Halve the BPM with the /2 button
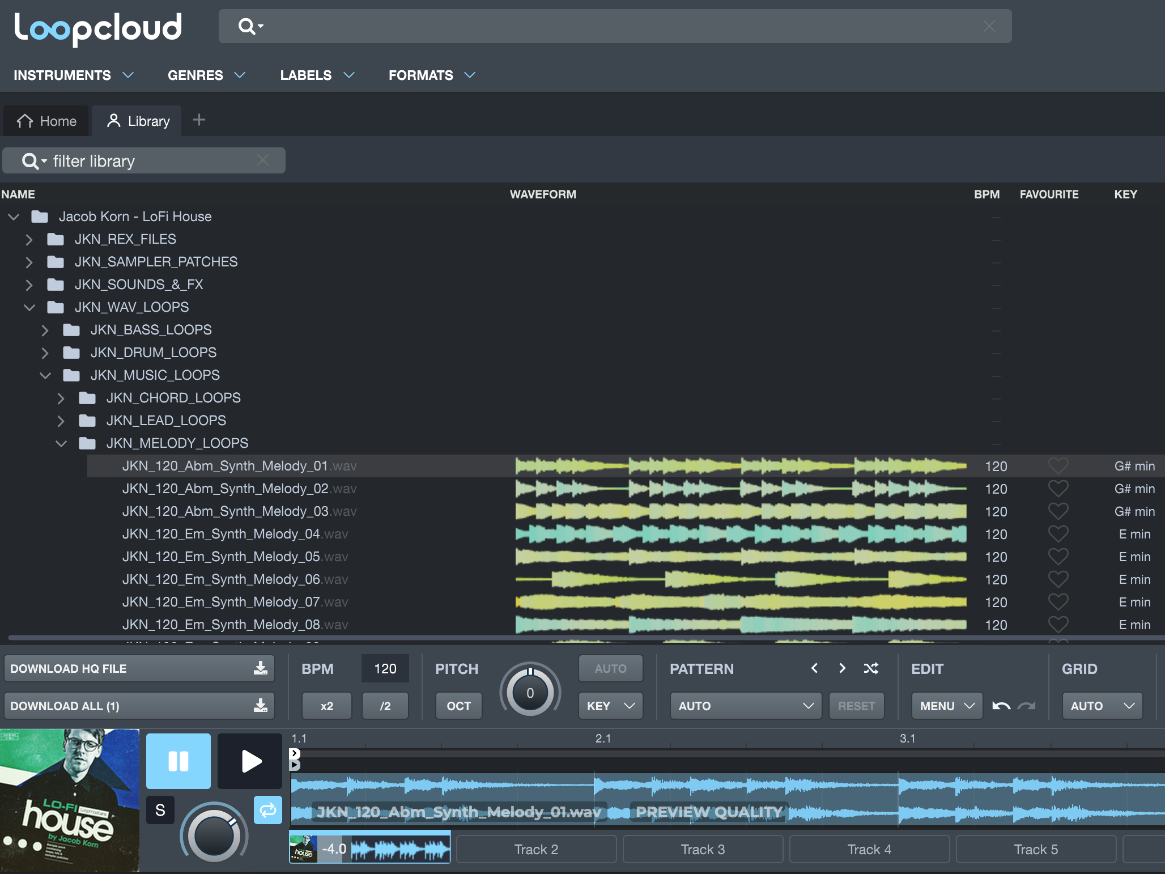 [x=385, y=706]
